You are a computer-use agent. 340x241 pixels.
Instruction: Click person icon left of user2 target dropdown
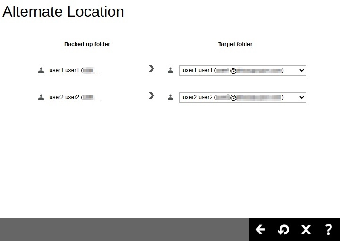170,97
